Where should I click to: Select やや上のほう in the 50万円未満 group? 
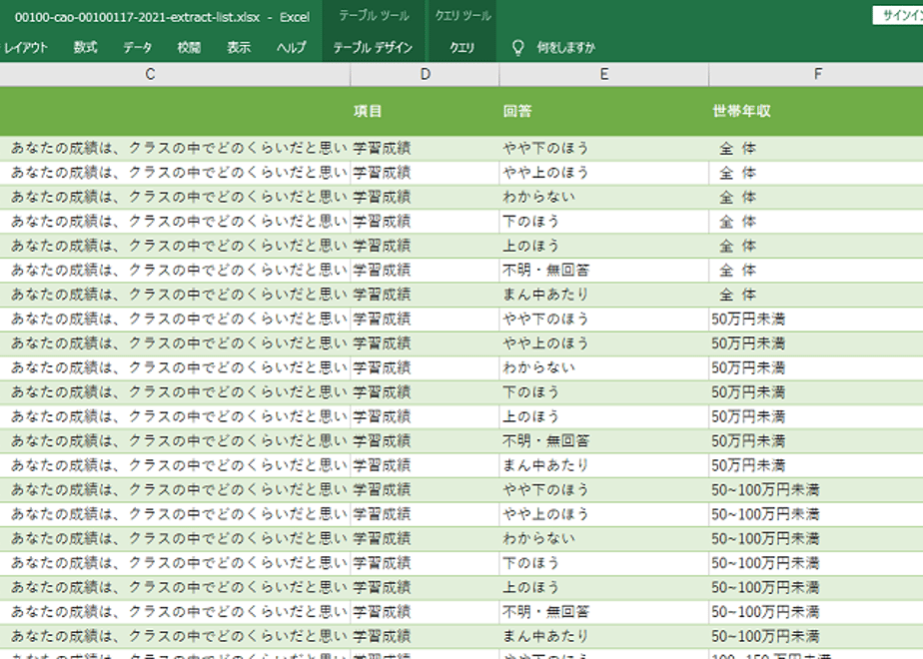(x=604, y=343)
